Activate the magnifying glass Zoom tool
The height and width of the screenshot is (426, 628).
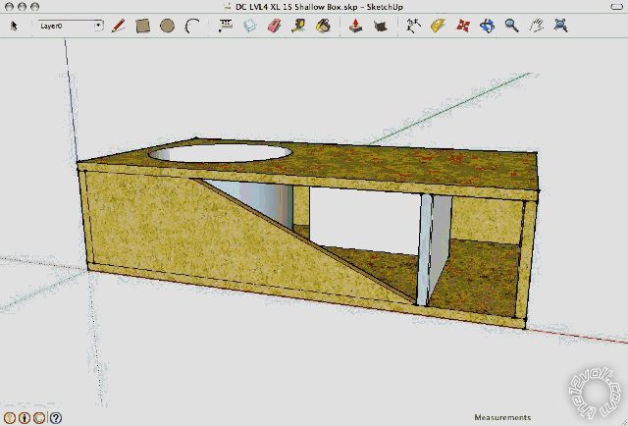tap(511, 26)
